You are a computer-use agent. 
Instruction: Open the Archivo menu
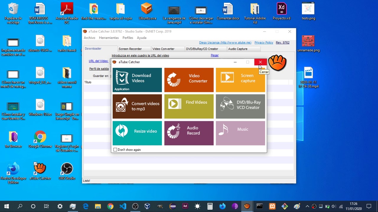pos(89,38)
